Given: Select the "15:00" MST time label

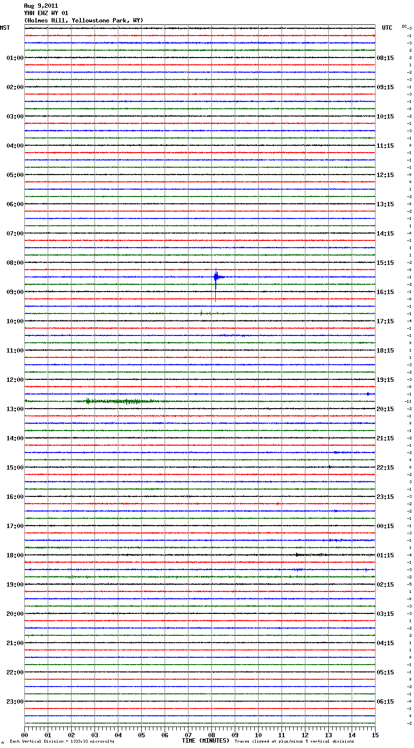Looking at the screenshot, I should pyautogui.click(x=15, y=468).
